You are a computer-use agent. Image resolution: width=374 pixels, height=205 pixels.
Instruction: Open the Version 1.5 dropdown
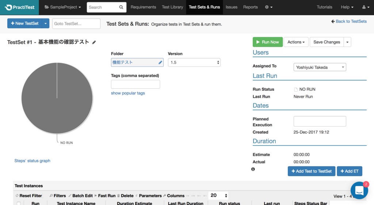(x=194, y=62)
